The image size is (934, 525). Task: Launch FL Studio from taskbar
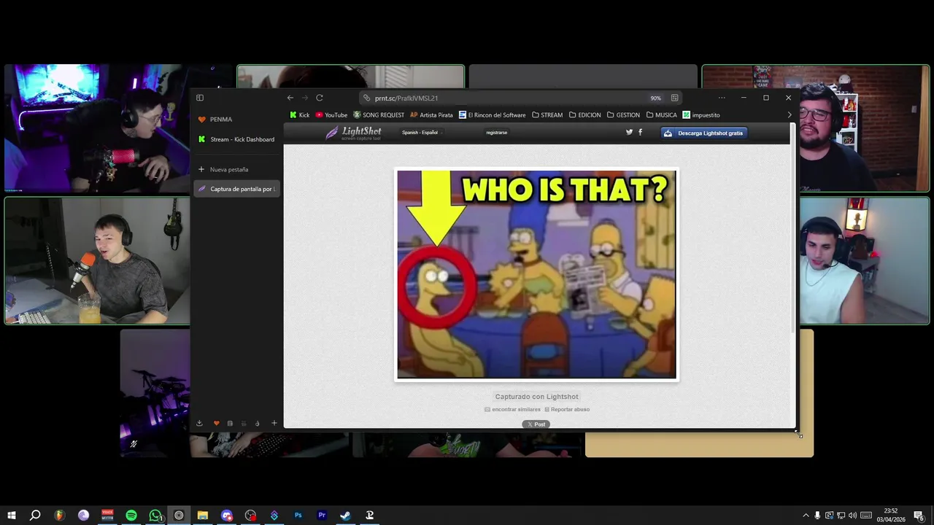[x=59, y=516]
